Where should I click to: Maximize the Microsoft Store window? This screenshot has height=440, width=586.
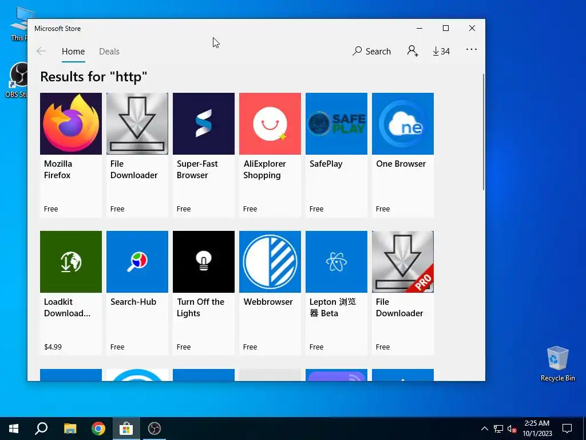tap(445, 28)
